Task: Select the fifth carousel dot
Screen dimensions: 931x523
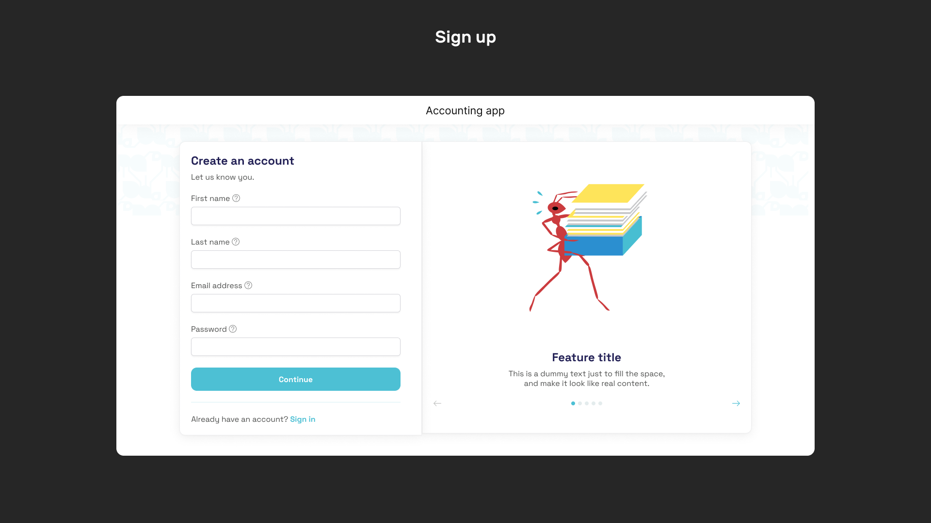Action: point(600,403)
